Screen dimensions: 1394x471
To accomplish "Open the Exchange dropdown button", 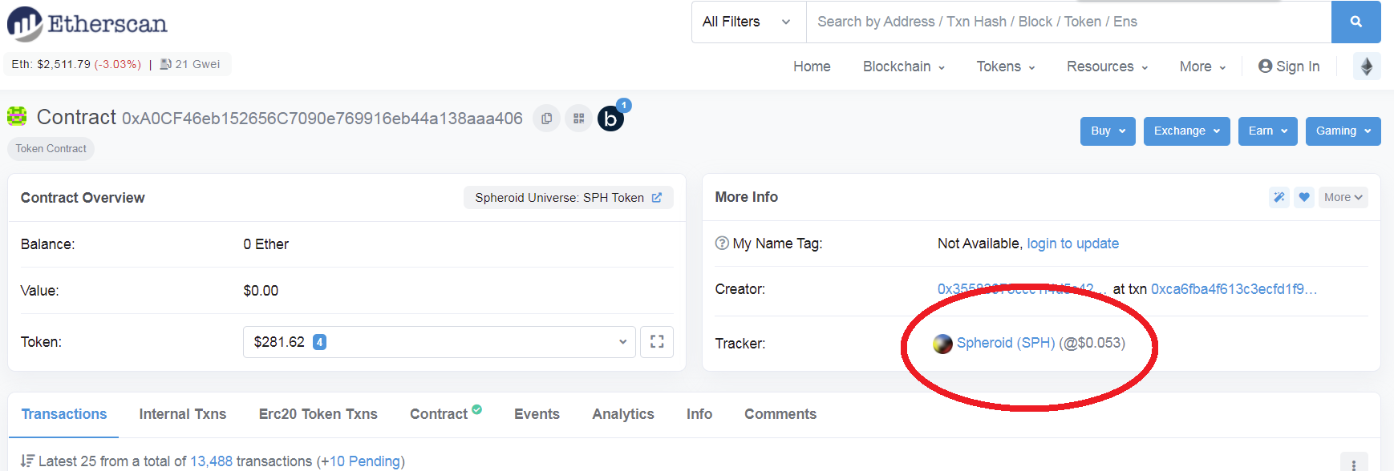I will [x=1186, y=131].
